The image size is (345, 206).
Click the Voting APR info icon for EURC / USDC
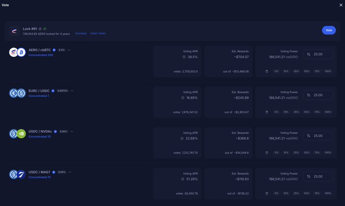(183, 98)
